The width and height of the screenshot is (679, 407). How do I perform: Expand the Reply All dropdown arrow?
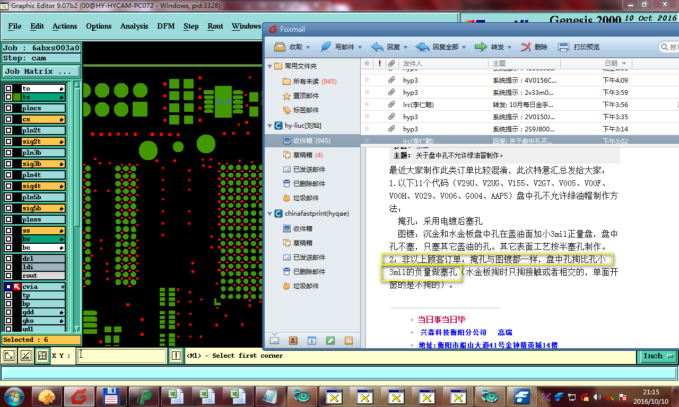coord(464,47)
